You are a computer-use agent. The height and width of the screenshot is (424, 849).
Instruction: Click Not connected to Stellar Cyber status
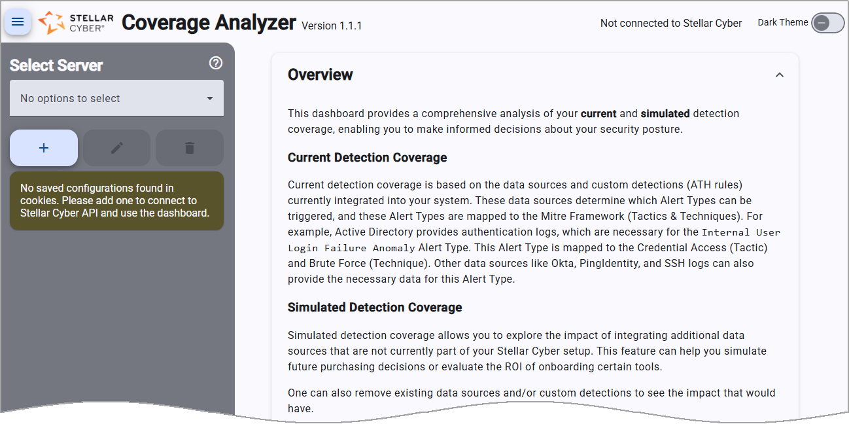point(670,23)
